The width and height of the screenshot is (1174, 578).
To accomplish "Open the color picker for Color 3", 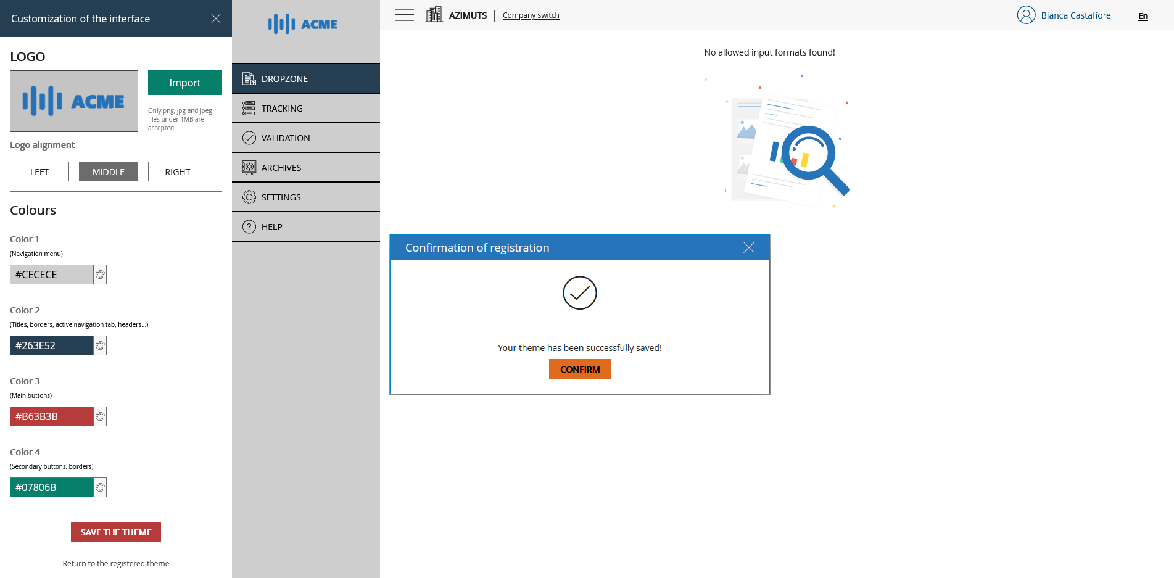I will click(x=99, y=416).
